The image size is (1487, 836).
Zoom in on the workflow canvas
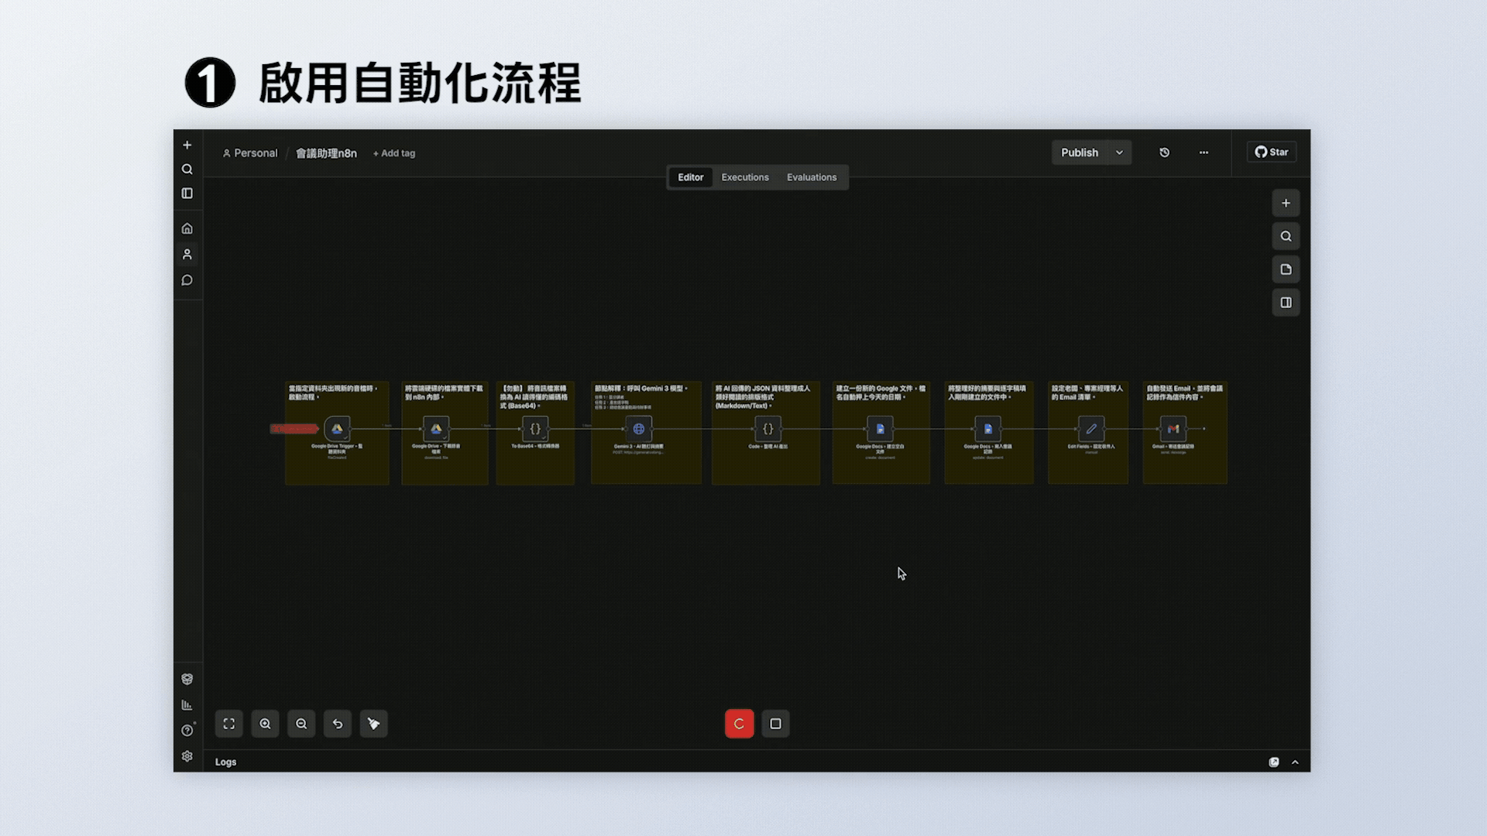pyautogui.click(x=265, y=724)
